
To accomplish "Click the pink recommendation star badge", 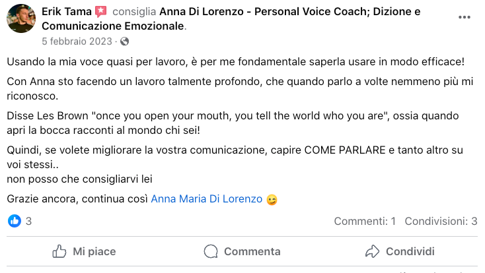I will [100, 12].
